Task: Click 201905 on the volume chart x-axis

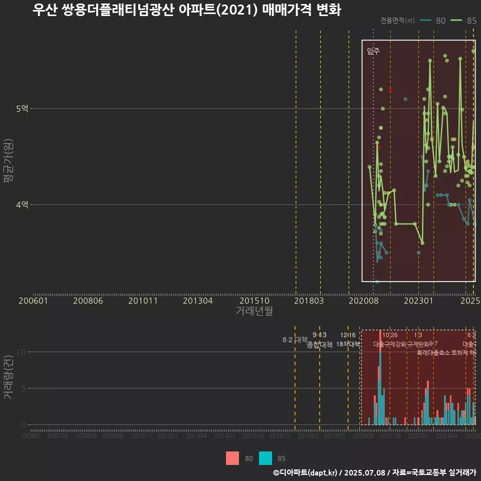Action: 334,435
